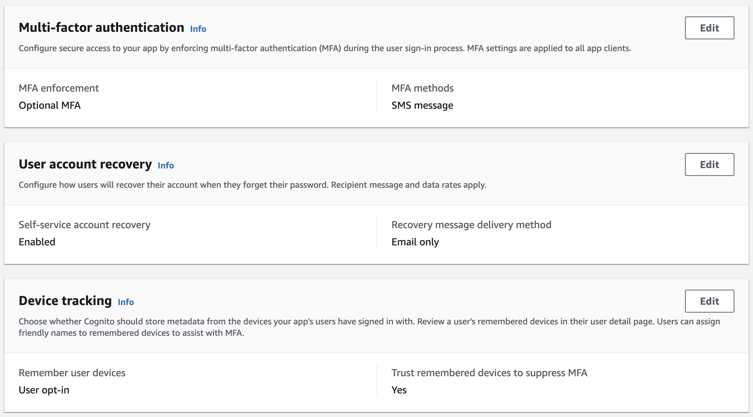Click 'Recovery message delivery method' label
Viewport: 753px width, 417px height.
pos(471,225)
